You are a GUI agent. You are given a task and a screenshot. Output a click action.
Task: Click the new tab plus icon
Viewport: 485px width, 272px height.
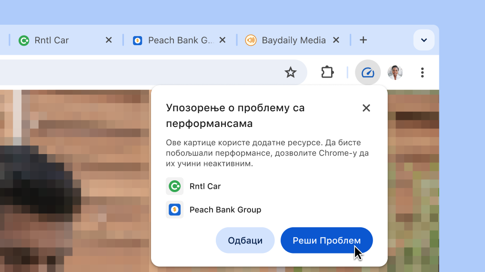pyautogui.click(x=363, y=40)
